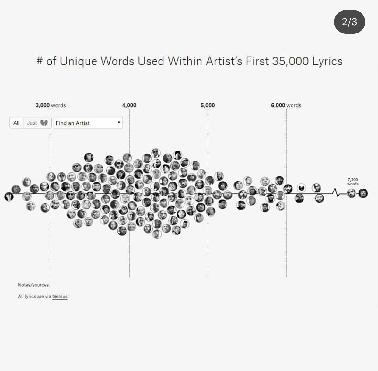Click the Wu-Tang logo inside the Just button
The width and height of the screenshot is (378, 371).
pos(44,123)
